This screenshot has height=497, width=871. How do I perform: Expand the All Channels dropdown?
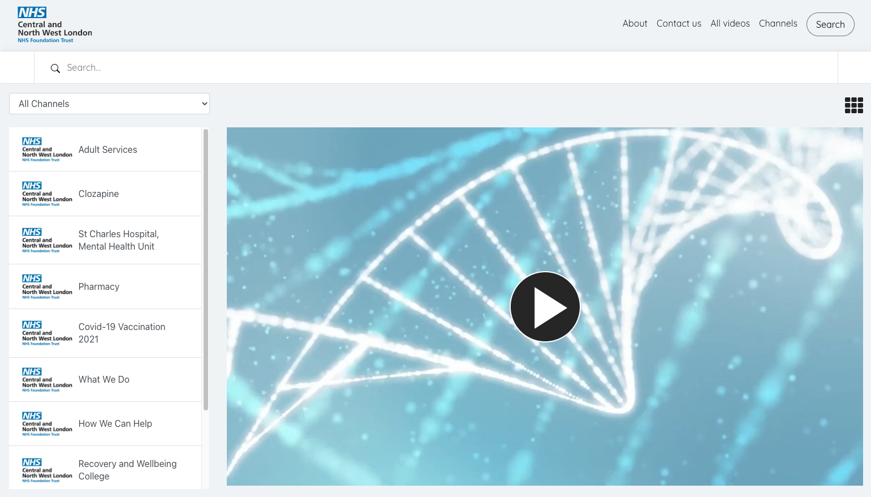[x=109, y=104]
